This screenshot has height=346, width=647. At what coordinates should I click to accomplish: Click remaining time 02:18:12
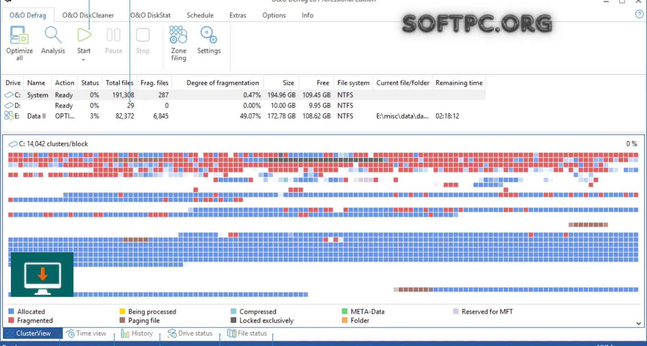tap(447, 116)
